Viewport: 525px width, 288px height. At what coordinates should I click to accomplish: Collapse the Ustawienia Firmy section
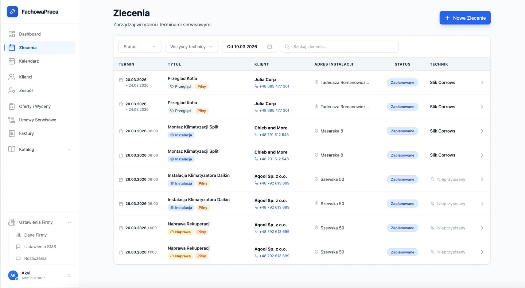tap(69, 222)
